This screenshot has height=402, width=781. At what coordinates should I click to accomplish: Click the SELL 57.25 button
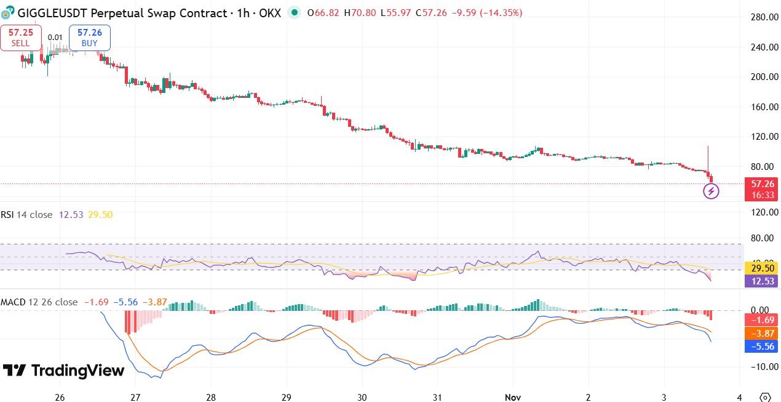(x=20, y=37)
